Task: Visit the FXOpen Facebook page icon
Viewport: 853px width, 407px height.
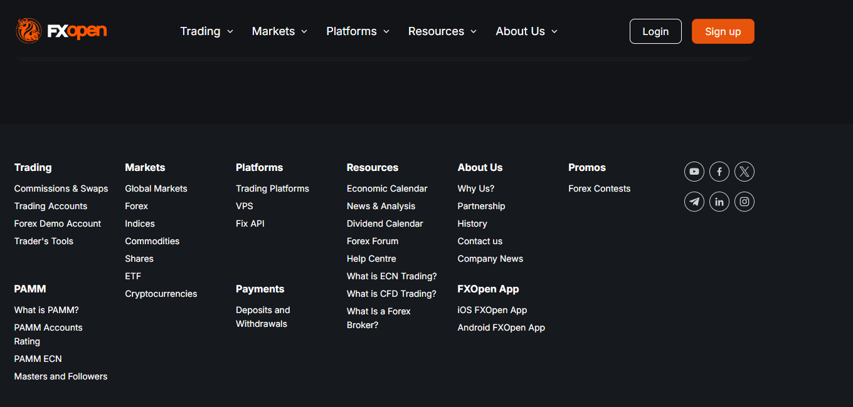Action: click(x=719, y=172)
